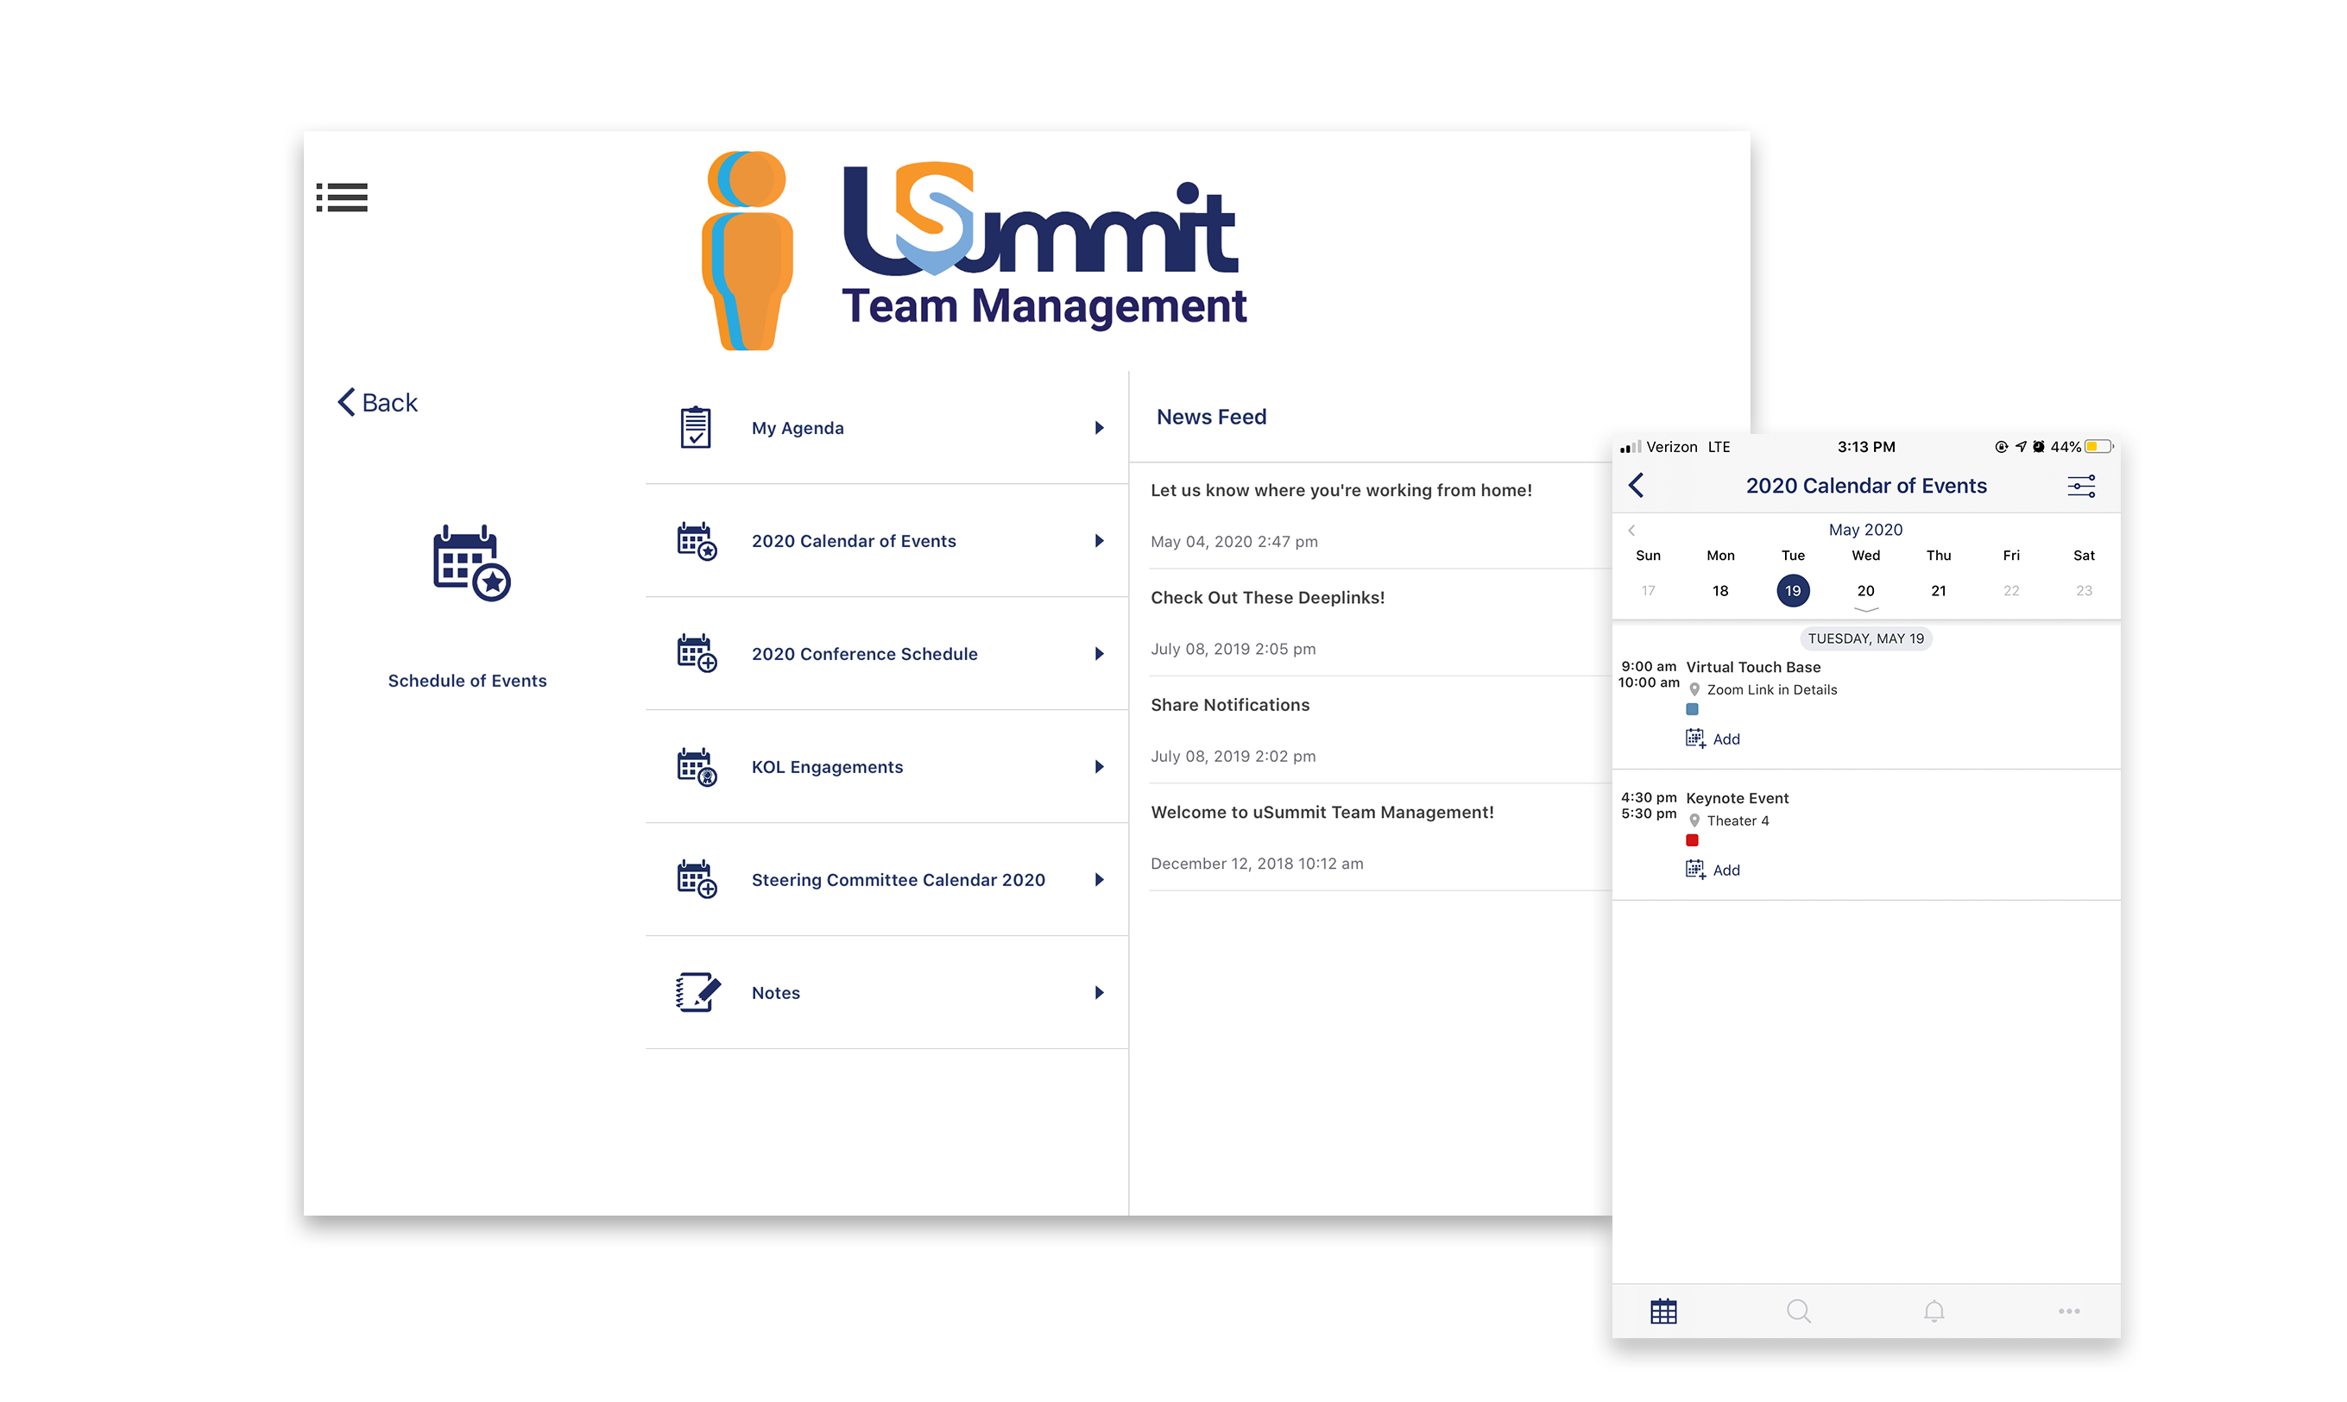Viewport: 2347px width, 1402px height.
Task: Expand the 2020 Calendar of Events arrow
Action: point(1098,540)
